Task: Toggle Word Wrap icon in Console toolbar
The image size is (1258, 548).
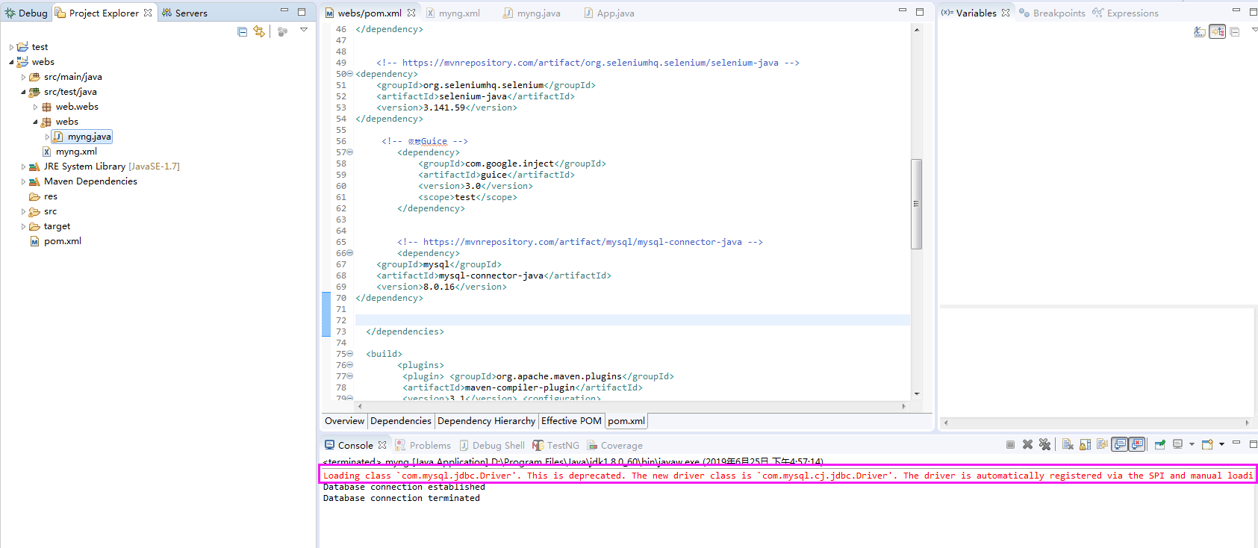Action: click(x=1102, y=444)
